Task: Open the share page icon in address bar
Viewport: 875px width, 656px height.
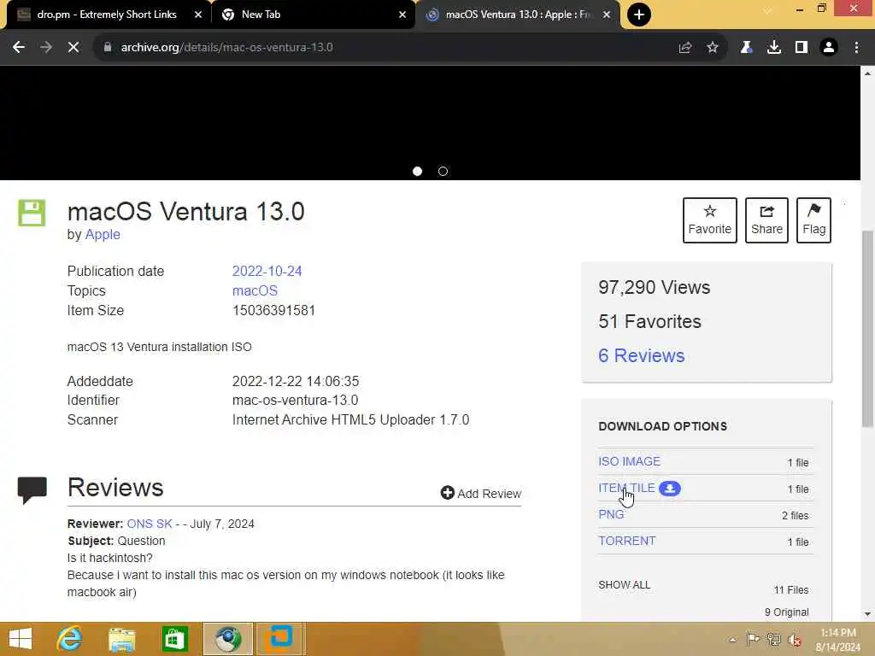Action: pyautogui.click(x=685, y=48)
